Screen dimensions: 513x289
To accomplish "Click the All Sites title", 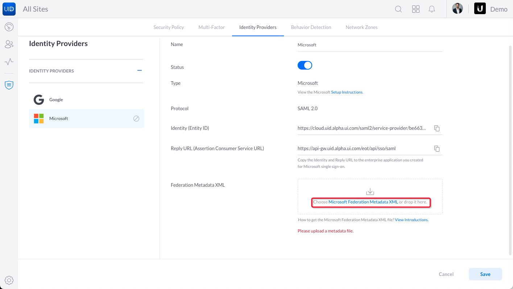I will (36, 9).
